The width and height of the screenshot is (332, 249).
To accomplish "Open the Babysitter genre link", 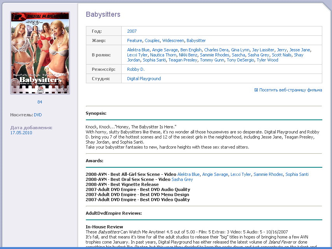I will [196, 40].
